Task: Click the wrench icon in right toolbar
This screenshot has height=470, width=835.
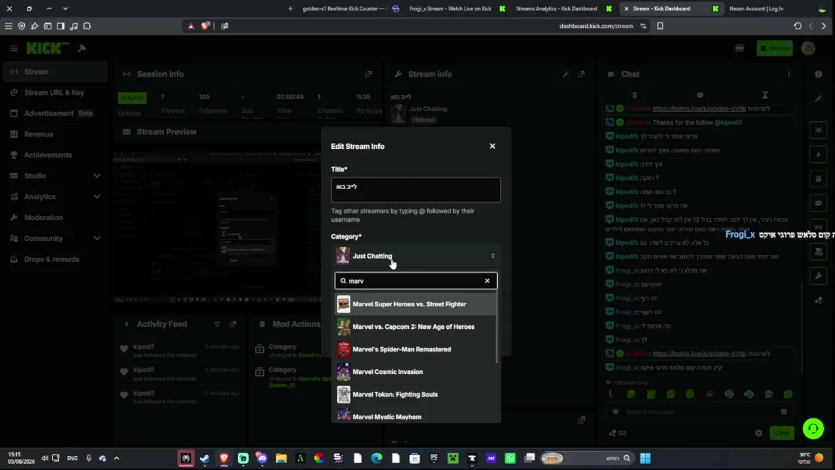Action: 819,276
